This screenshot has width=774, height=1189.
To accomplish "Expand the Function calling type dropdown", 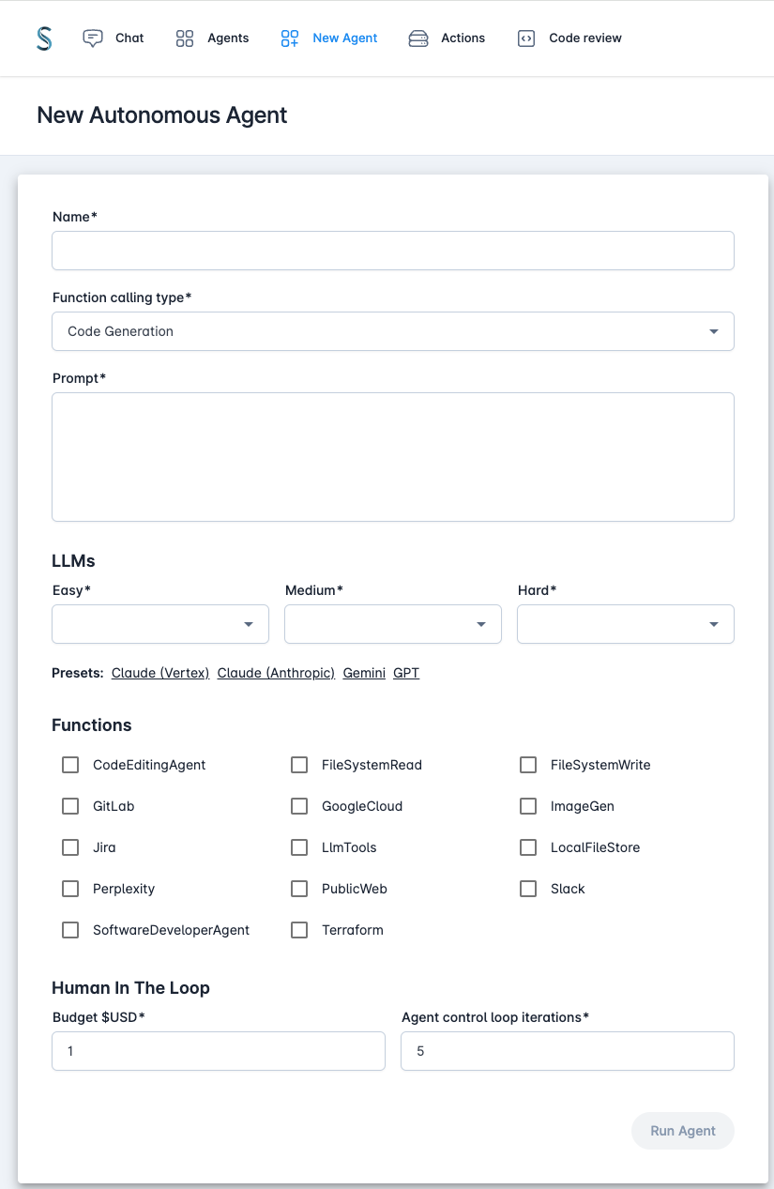I will point(393,331).
